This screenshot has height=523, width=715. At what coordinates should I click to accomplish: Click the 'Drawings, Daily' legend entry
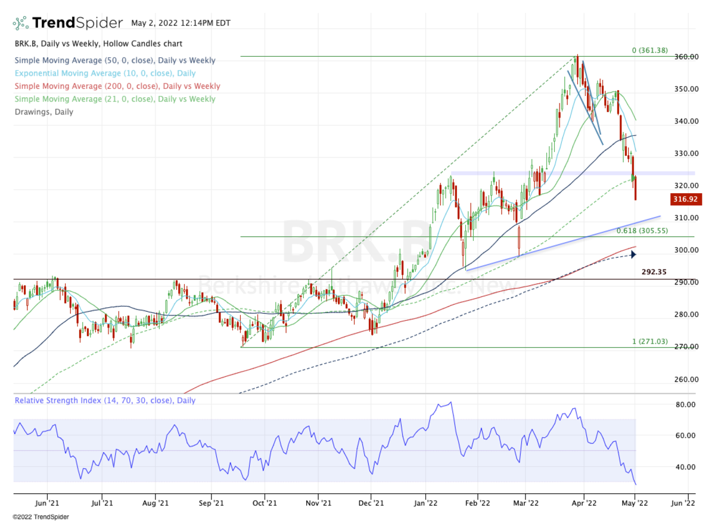pyautogui.click(x=43, y=112)
